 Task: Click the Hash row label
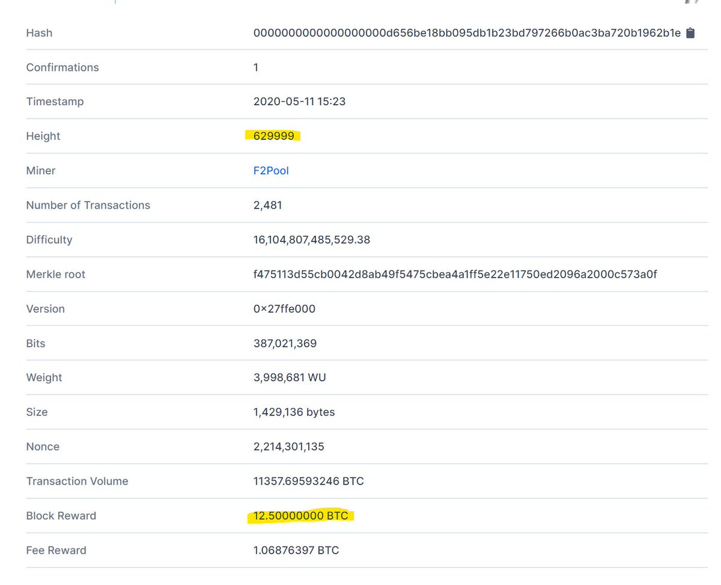(39, 33)
